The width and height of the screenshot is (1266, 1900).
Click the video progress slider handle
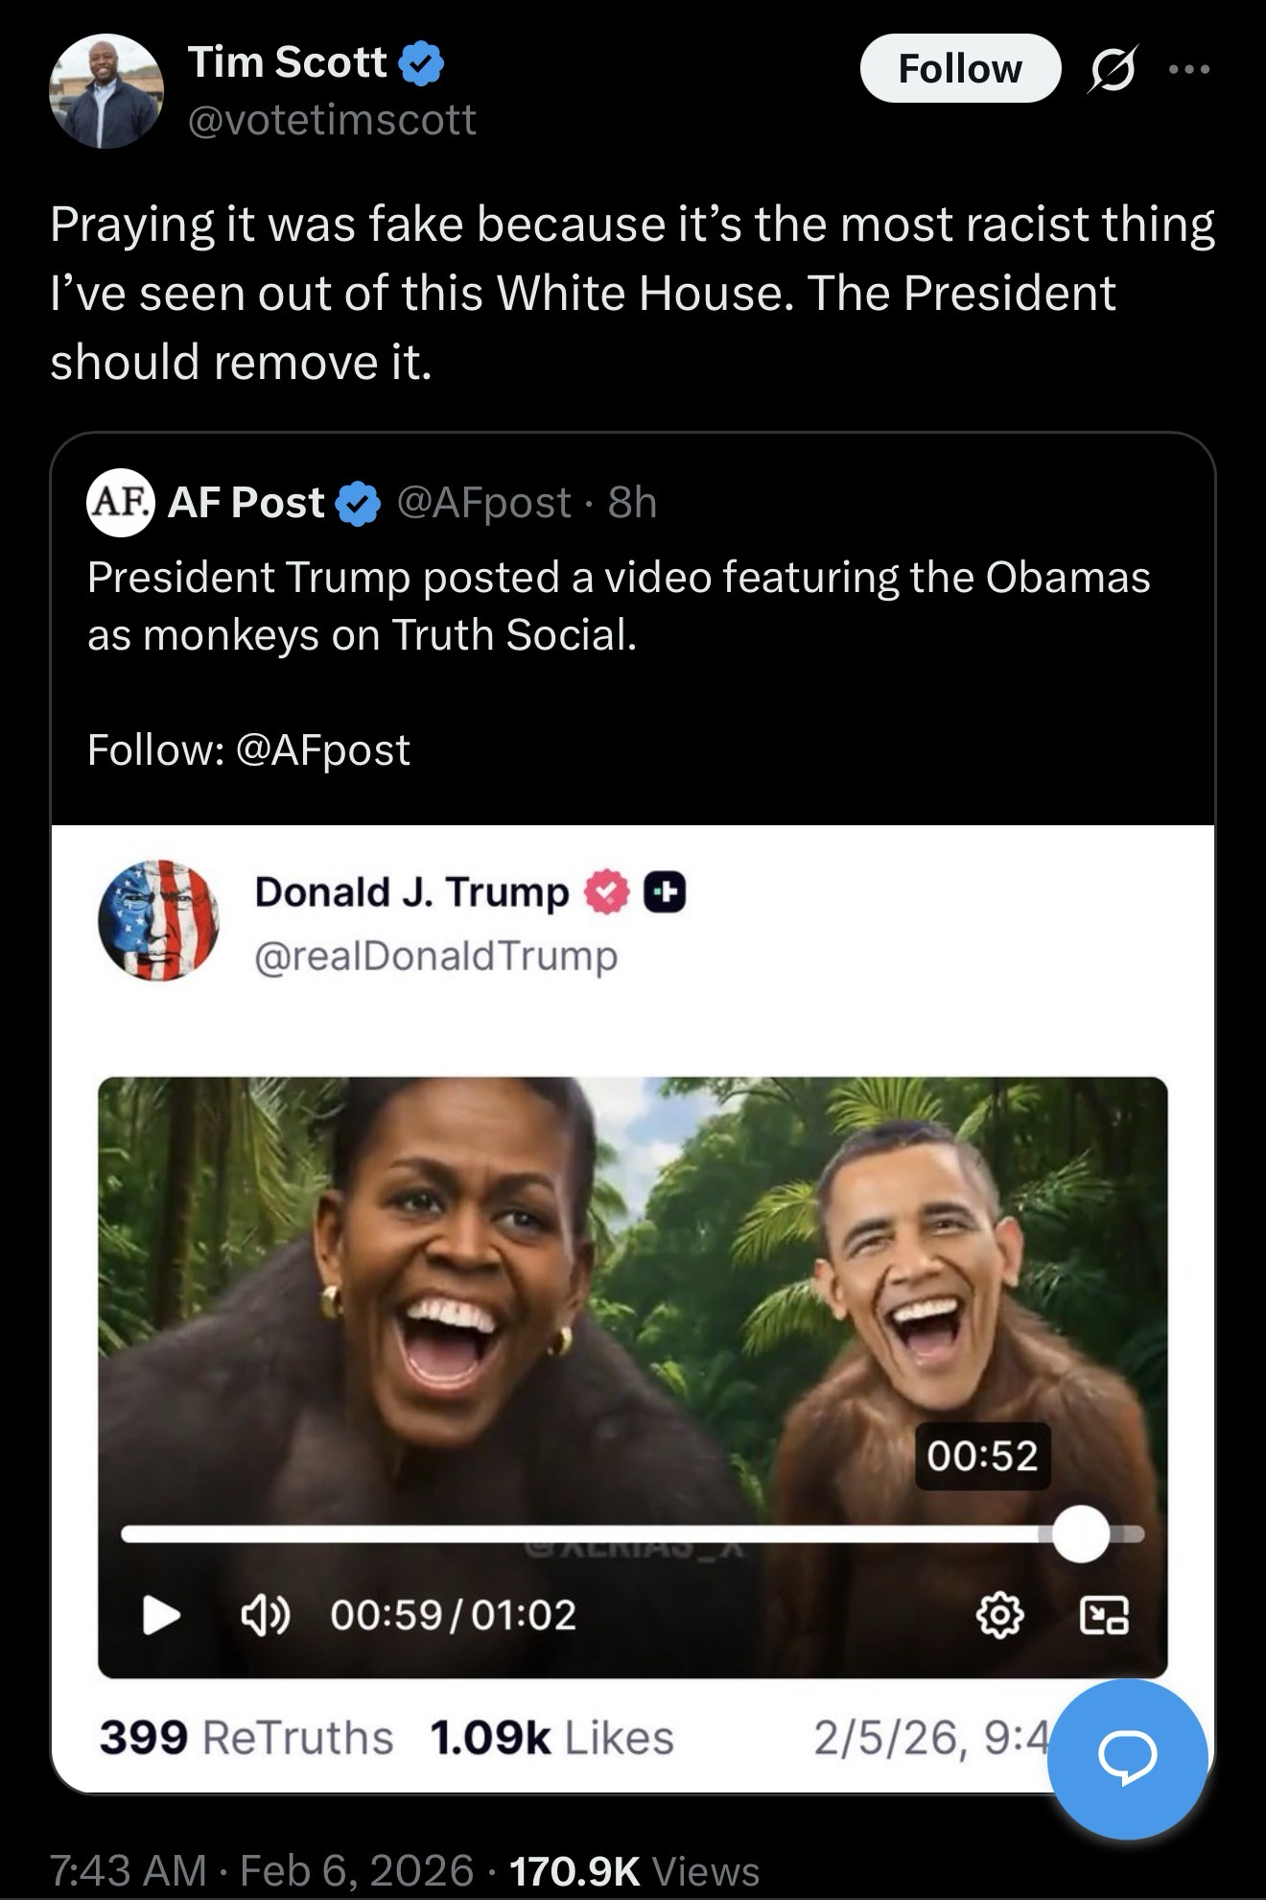[1080, 1533]
